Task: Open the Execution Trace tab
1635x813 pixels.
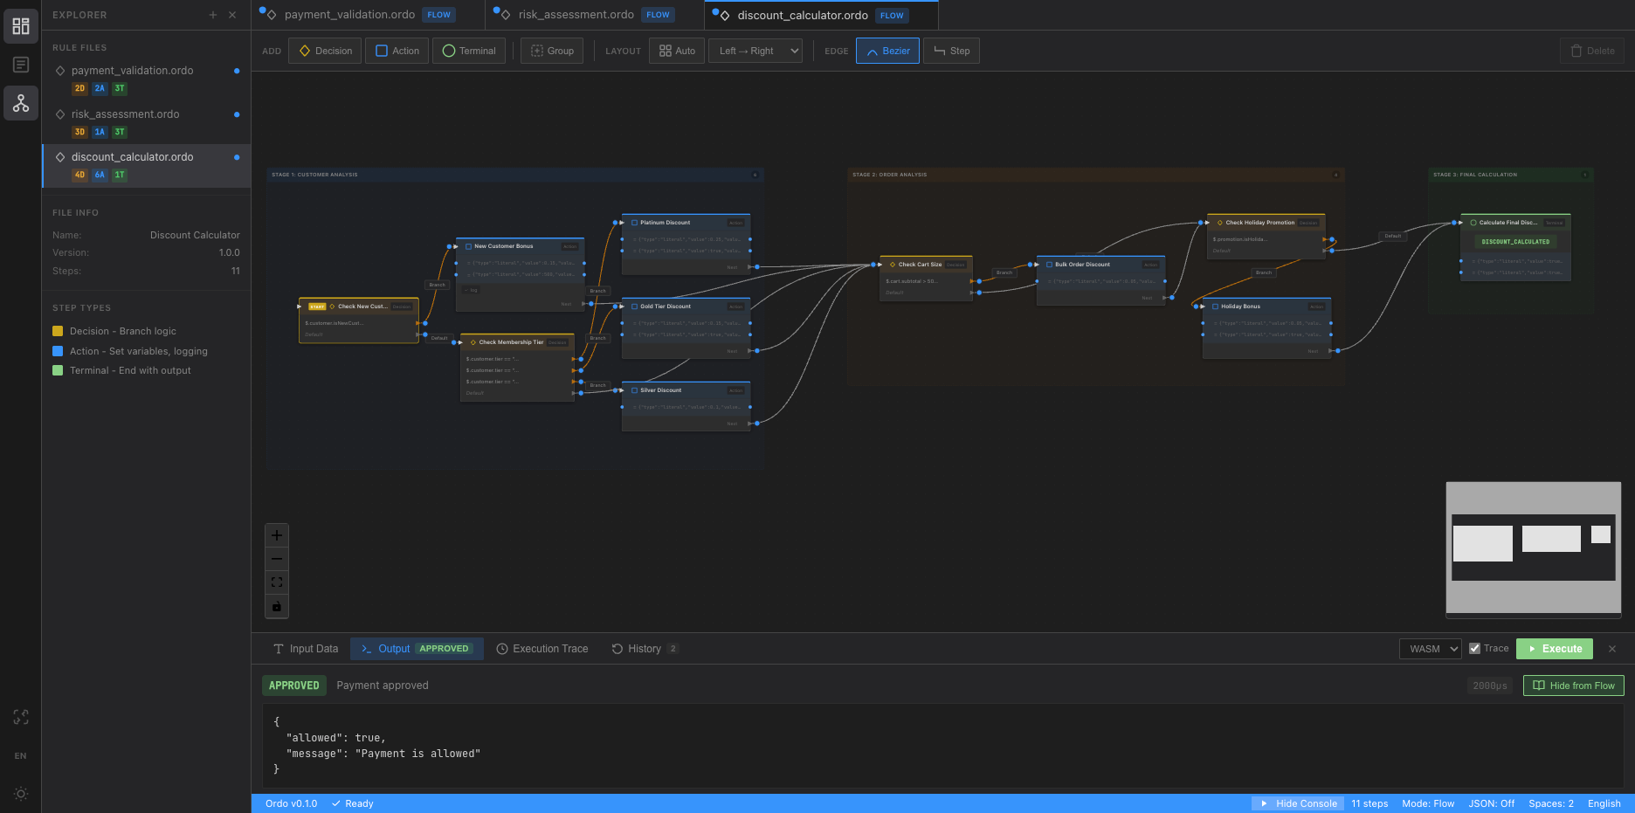Action: [x=542, y=649]
